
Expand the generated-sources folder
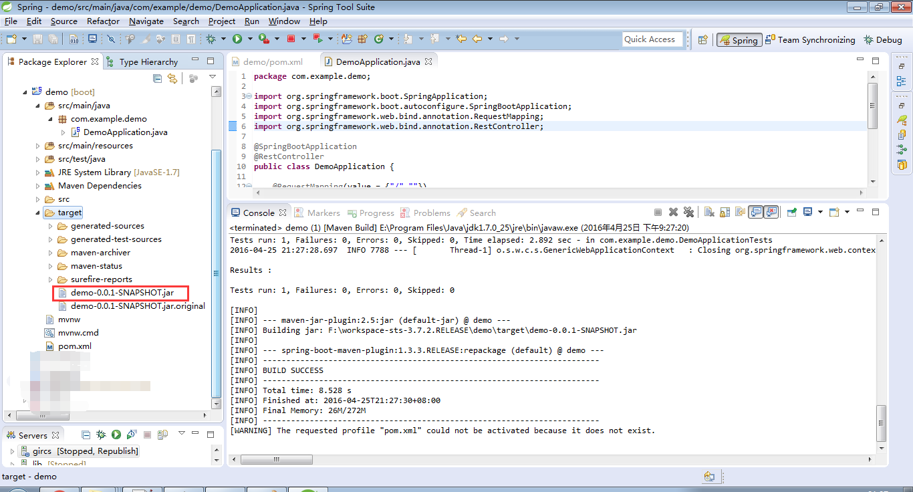(x=50, y=226)
